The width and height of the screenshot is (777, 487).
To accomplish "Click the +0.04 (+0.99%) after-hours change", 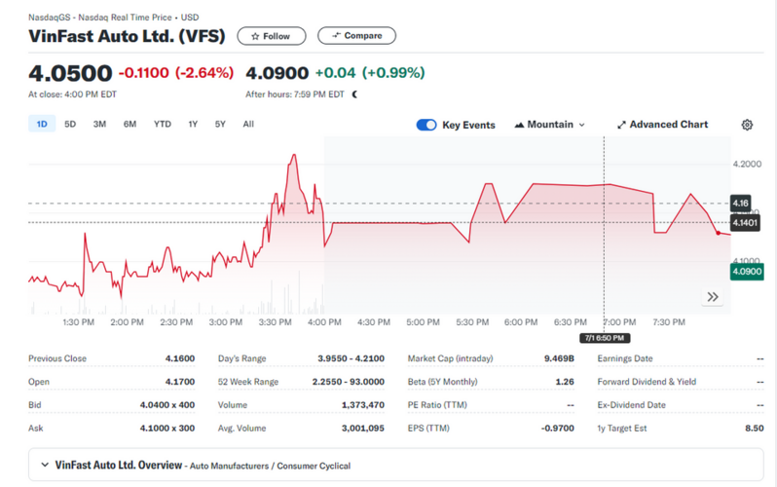I will [x=370, y=73].
